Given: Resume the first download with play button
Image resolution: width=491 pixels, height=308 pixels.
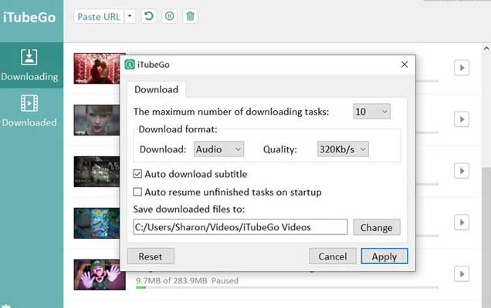Looking at the screenshot, I should [x=462, y=68].
